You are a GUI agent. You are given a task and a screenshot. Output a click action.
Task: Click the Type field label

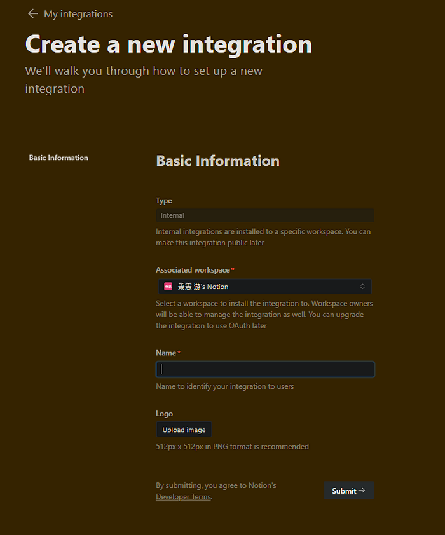[x=163, y=200]
